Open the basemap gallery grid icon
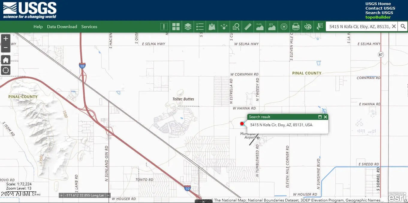Viewport: 408px width, 203px height. pos(176,27)
